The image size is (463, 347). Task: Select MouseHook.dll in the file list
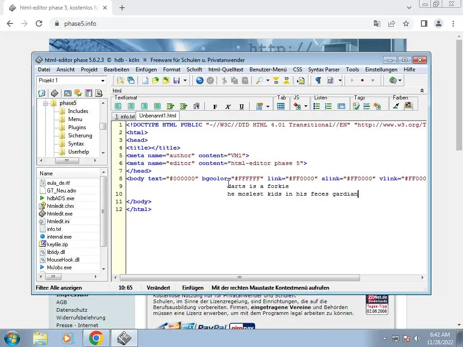[x=63, y=260]
